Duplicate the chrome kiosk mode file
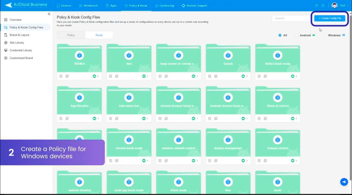This screenshot has width=352, height=195. click(117, 160)
